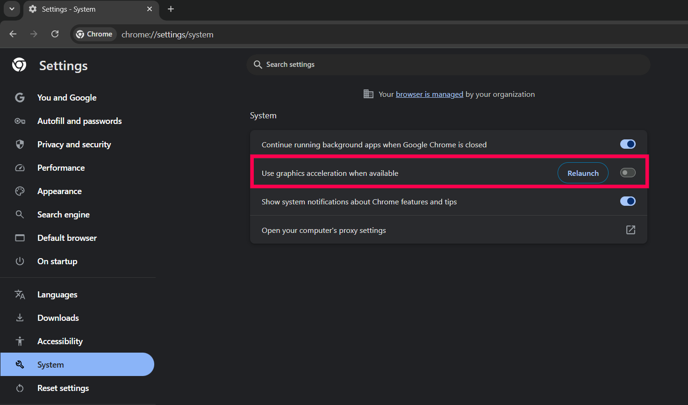Click the Default browser window icon
The width and height of the screenshot is (688, 405).
[20, 238]
